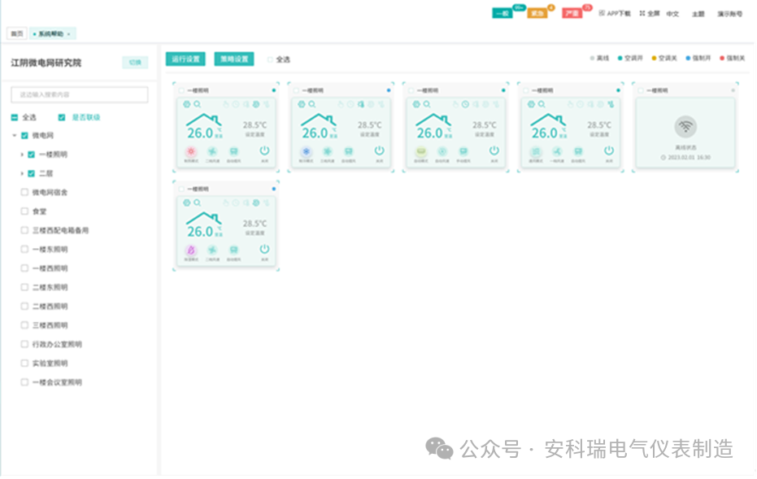Click the WiFi icon on the offline device card
Screen dimensions: 757x479
point(687,126)
